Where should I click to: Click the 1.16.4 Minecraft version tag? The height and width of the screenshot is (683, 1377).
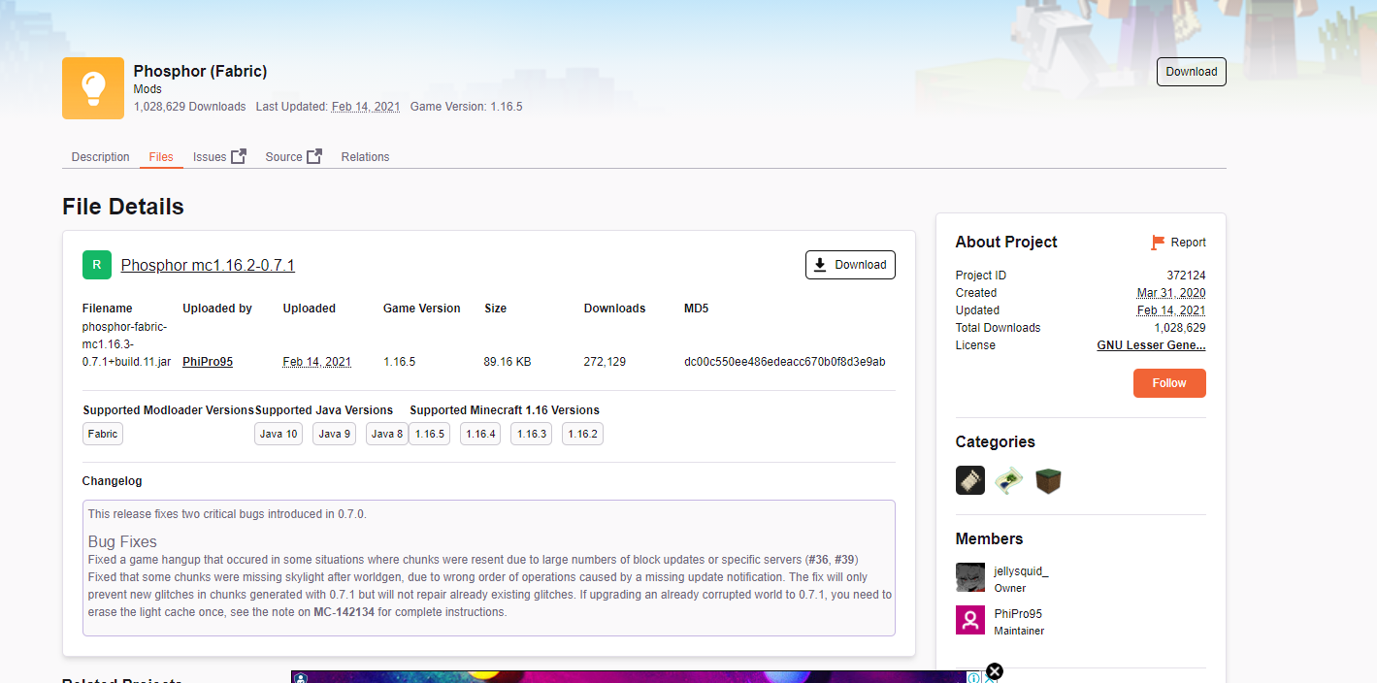click(x=480, y=434)
